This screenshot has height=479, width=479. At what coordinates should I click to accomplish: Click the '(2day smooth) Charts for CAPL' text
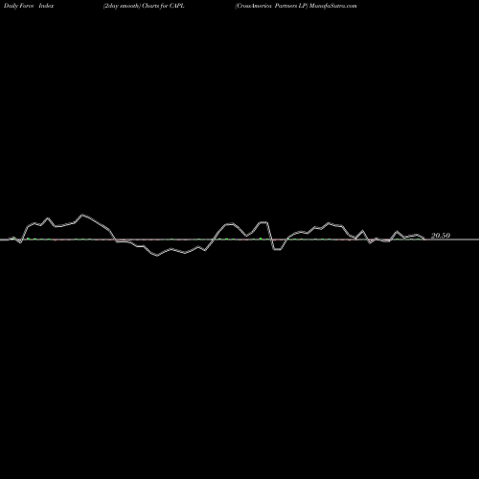[144, 6]
